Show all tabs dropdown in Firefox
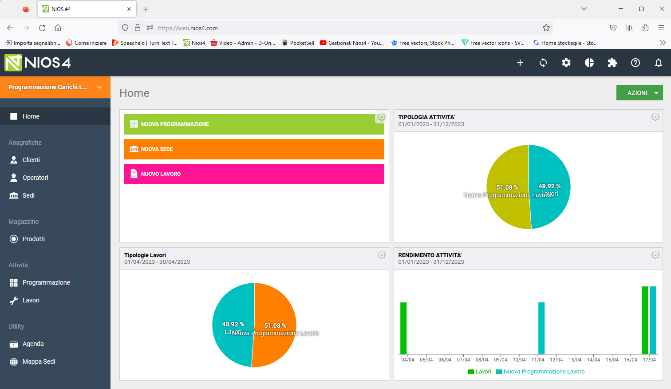Image resolution: width=671 pixels, height=389 pixels. tap(584, 9)
